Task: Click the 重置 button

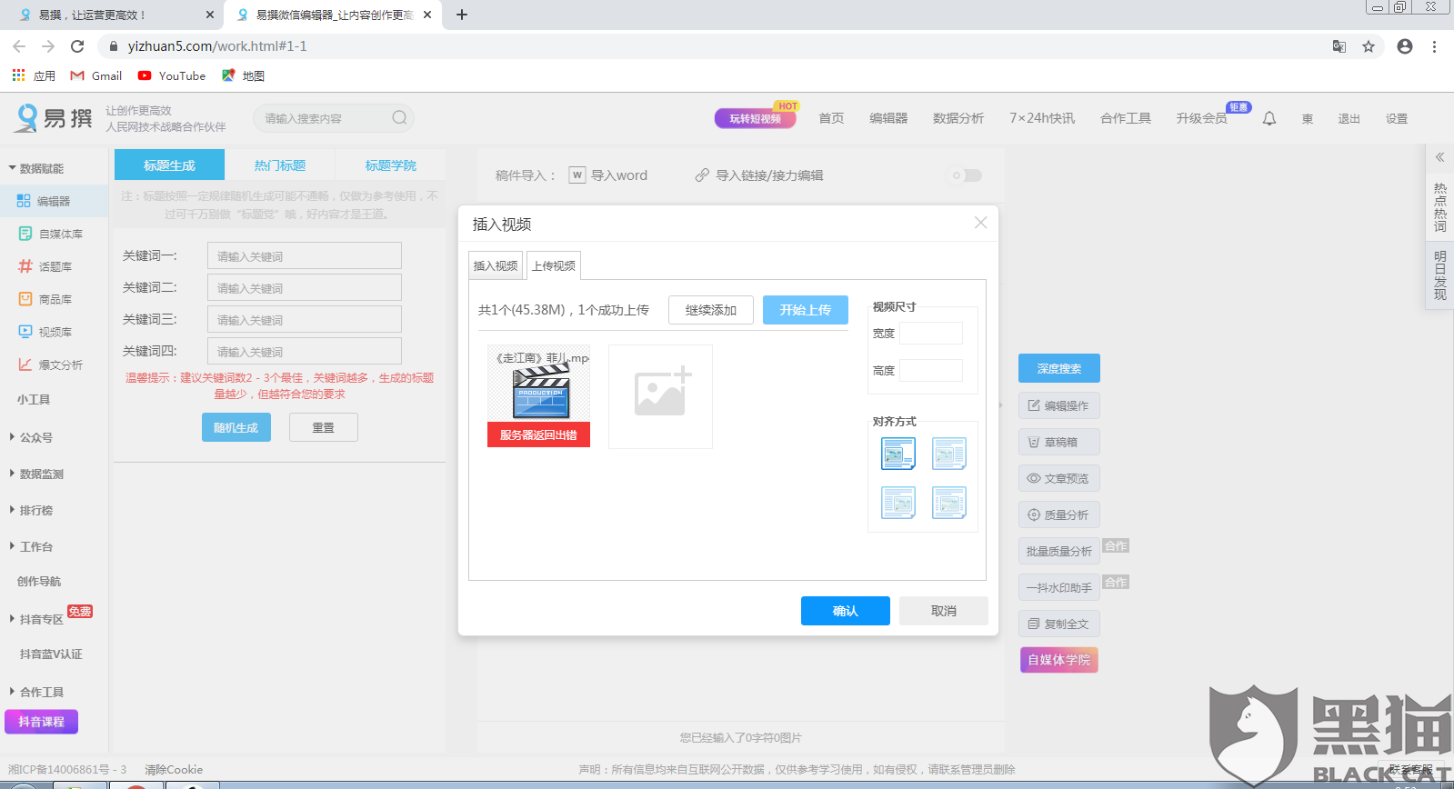Action: point(324,427)
